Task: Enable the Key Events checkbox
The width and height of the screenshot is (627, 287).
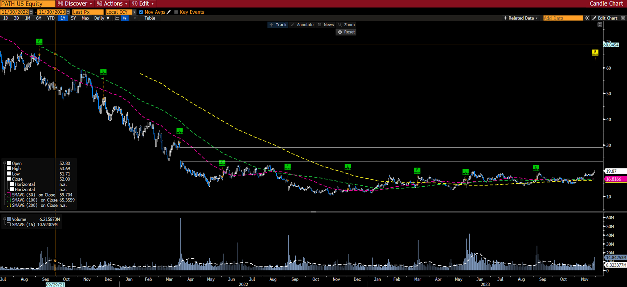Action: [176, 12]
